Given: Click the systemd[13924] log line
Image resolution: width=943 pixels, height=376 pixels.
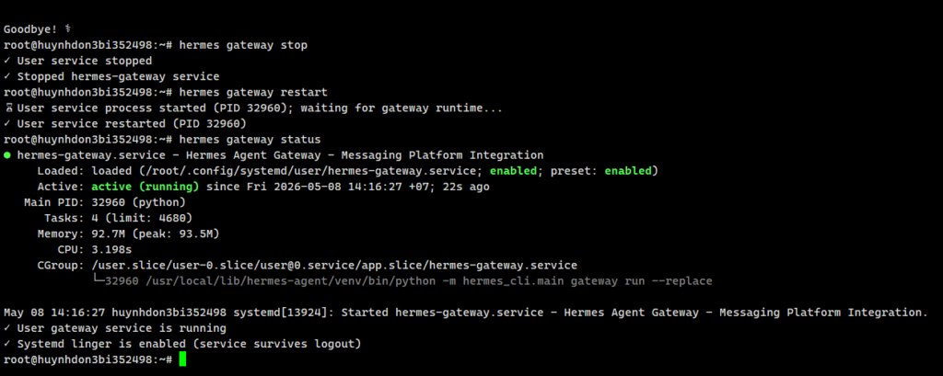Looking at the screenshot, I should point(466,313).
